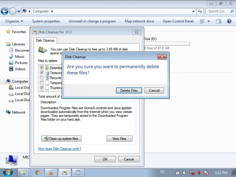Open Explorer help question mark icon
The image size is (236, 177).
[x=229, y=21]
